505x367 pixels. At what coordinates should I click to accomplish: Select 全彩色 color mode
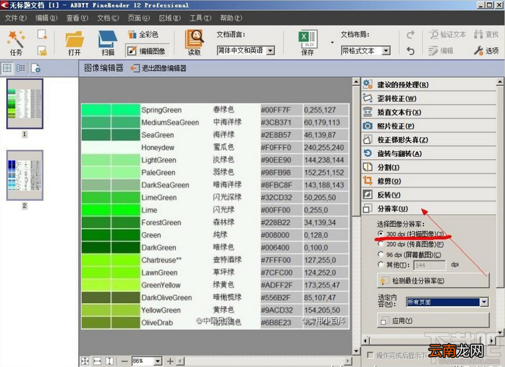(143, 34)
